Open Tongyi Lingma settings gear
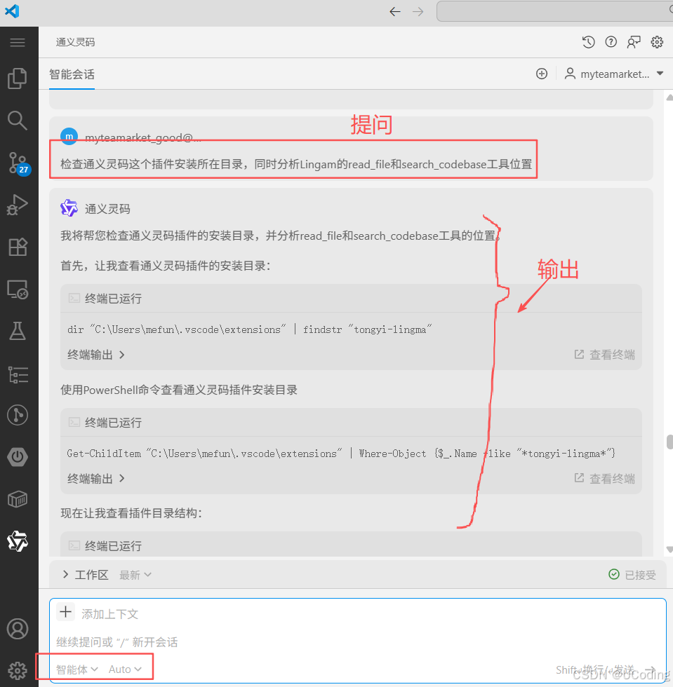The height and width of the screenshot is (687, 673). 657,42
